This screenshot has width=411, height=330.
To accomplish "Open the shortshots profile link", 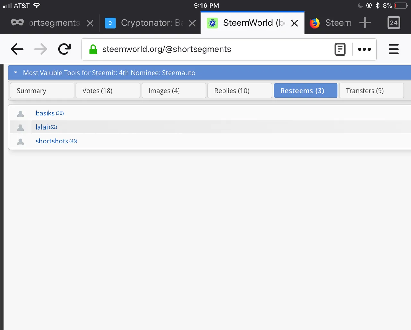I will click(x=52, y=141).
